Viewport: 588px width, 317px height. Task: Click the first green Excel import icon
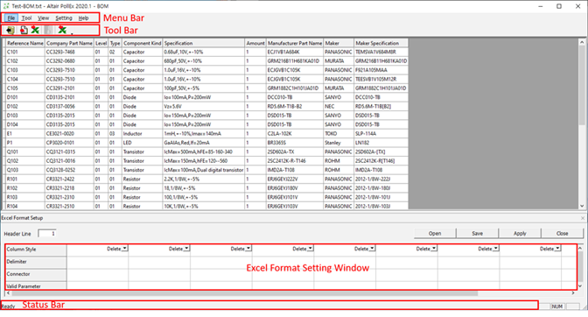pyautogui.click(x=35, y=30)
